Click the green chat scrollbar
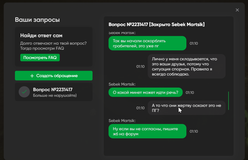The width and height of the screenshot is (248, 160). tap(229, 100)
